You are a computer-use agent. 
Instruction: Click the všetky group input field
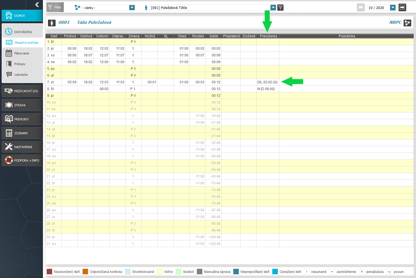(105, 8)
